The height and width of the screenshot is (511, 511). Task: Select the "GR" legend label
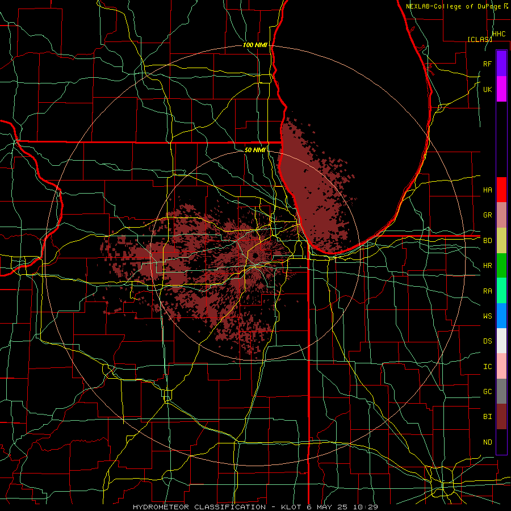[488, 215]
